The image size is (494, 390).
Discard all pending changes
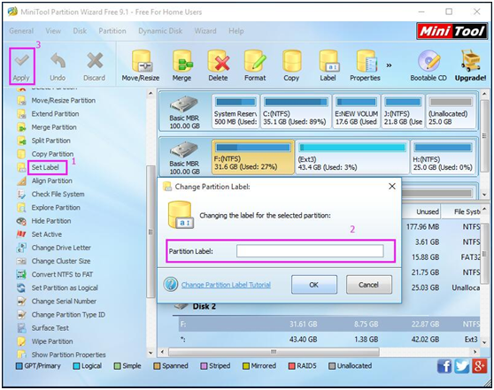click(x=94, y=66)
